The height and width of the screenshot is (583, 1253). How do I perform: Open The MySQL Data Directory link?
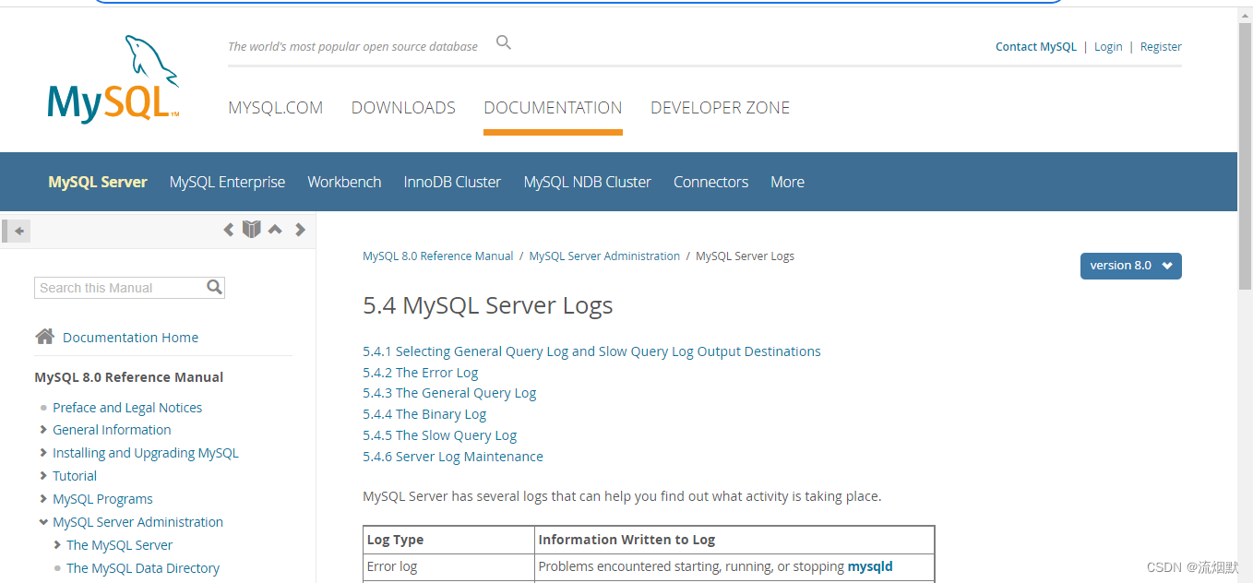[143, 568]
